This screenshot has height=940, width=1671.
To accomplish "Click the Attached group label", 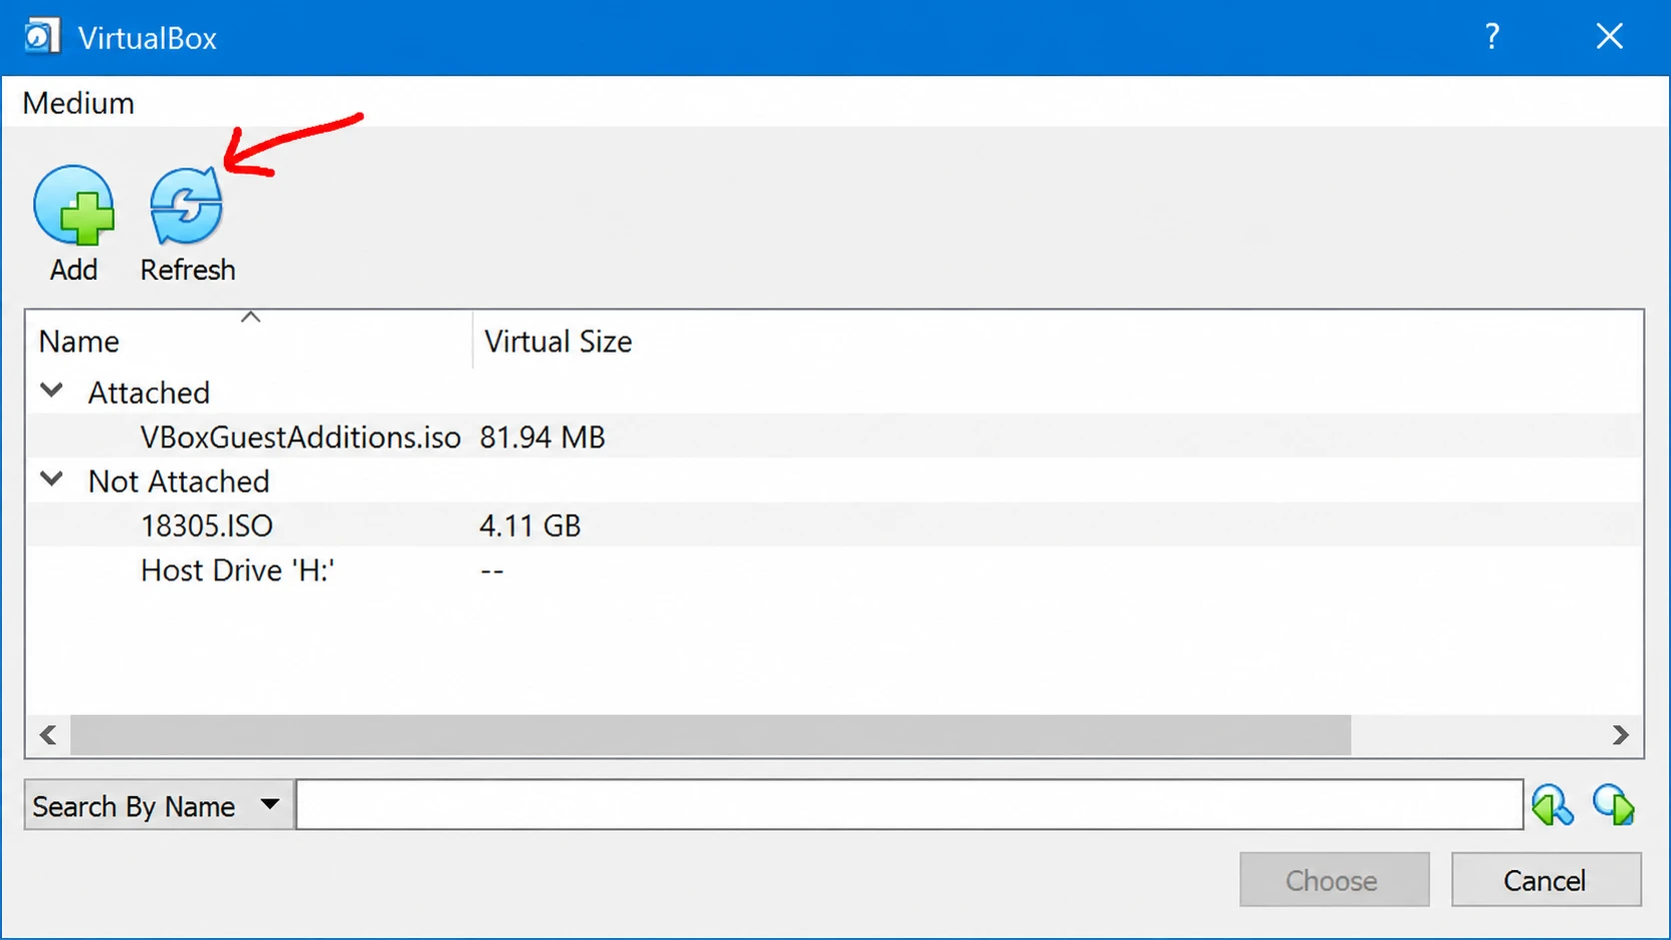I will coord(149,393).
